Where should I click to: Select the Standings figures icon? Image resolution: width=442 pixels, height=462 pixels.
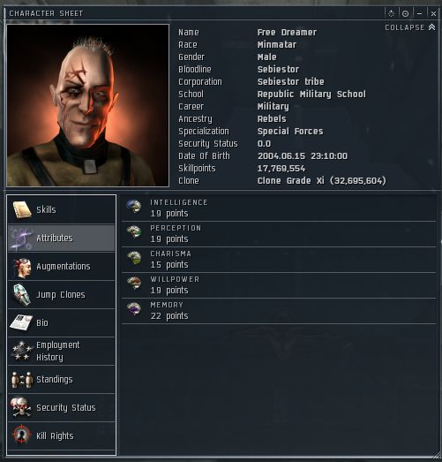coord(22,380)
